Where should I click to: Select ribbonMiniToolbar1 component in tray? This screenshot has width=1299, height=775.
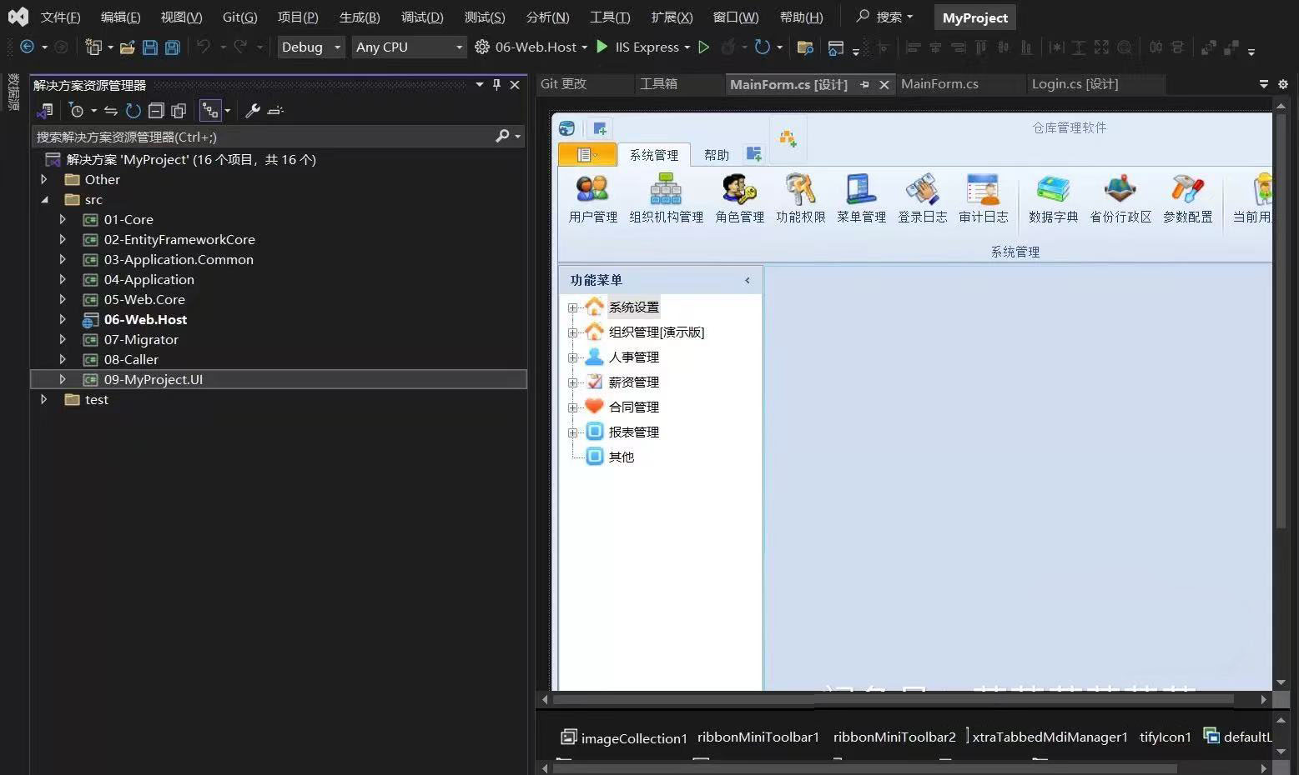coord(758,737)
